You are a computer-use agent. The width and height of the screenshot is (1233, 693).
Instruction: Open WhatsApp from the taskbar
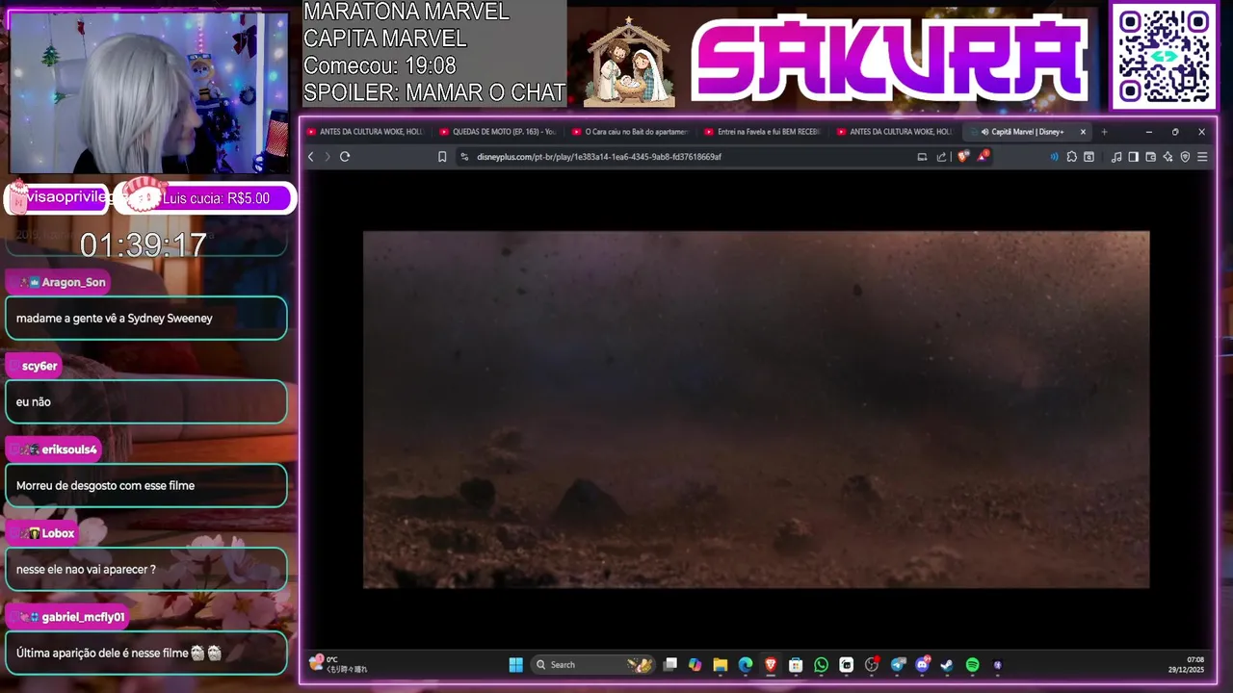click(821, 665)
